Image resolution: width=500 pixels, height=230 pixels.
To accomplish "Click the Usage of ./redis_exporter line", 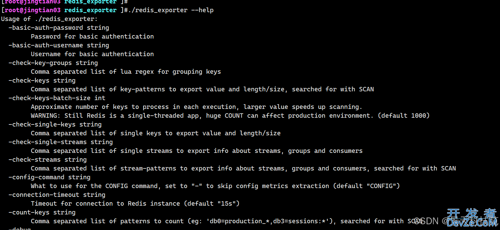I will (x=49, y=19).
